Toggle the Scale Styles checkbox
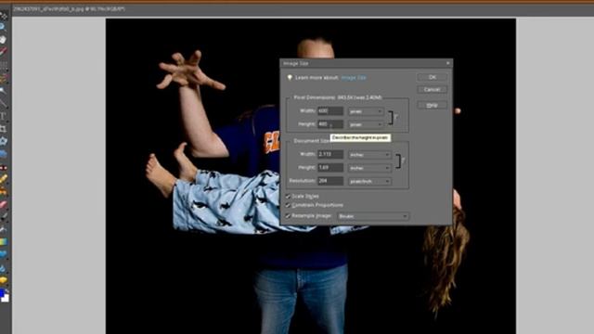594x334 pixels. [288, 196]
